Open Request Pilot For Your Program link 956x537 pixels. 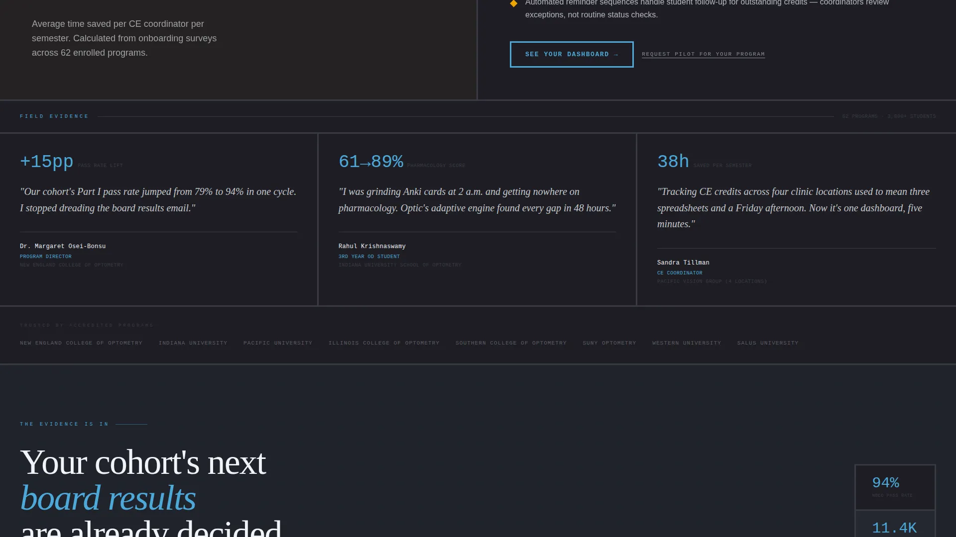(x=703, y=54)
